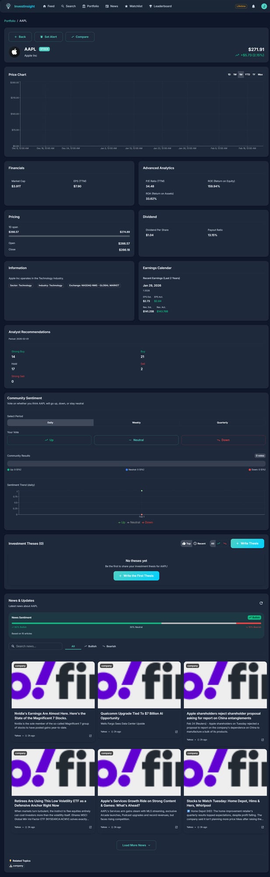Open external link on Retirees ETF article

pyautogui.click(x=91, y=827)
